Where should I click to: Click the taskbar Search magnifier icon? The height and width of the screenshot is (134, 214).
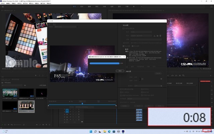[x=96, y=131]
